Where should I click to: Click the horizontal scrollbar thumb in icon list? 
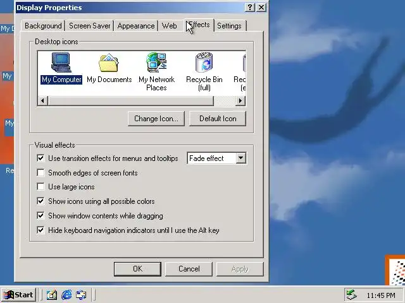(x=131, y=100)
